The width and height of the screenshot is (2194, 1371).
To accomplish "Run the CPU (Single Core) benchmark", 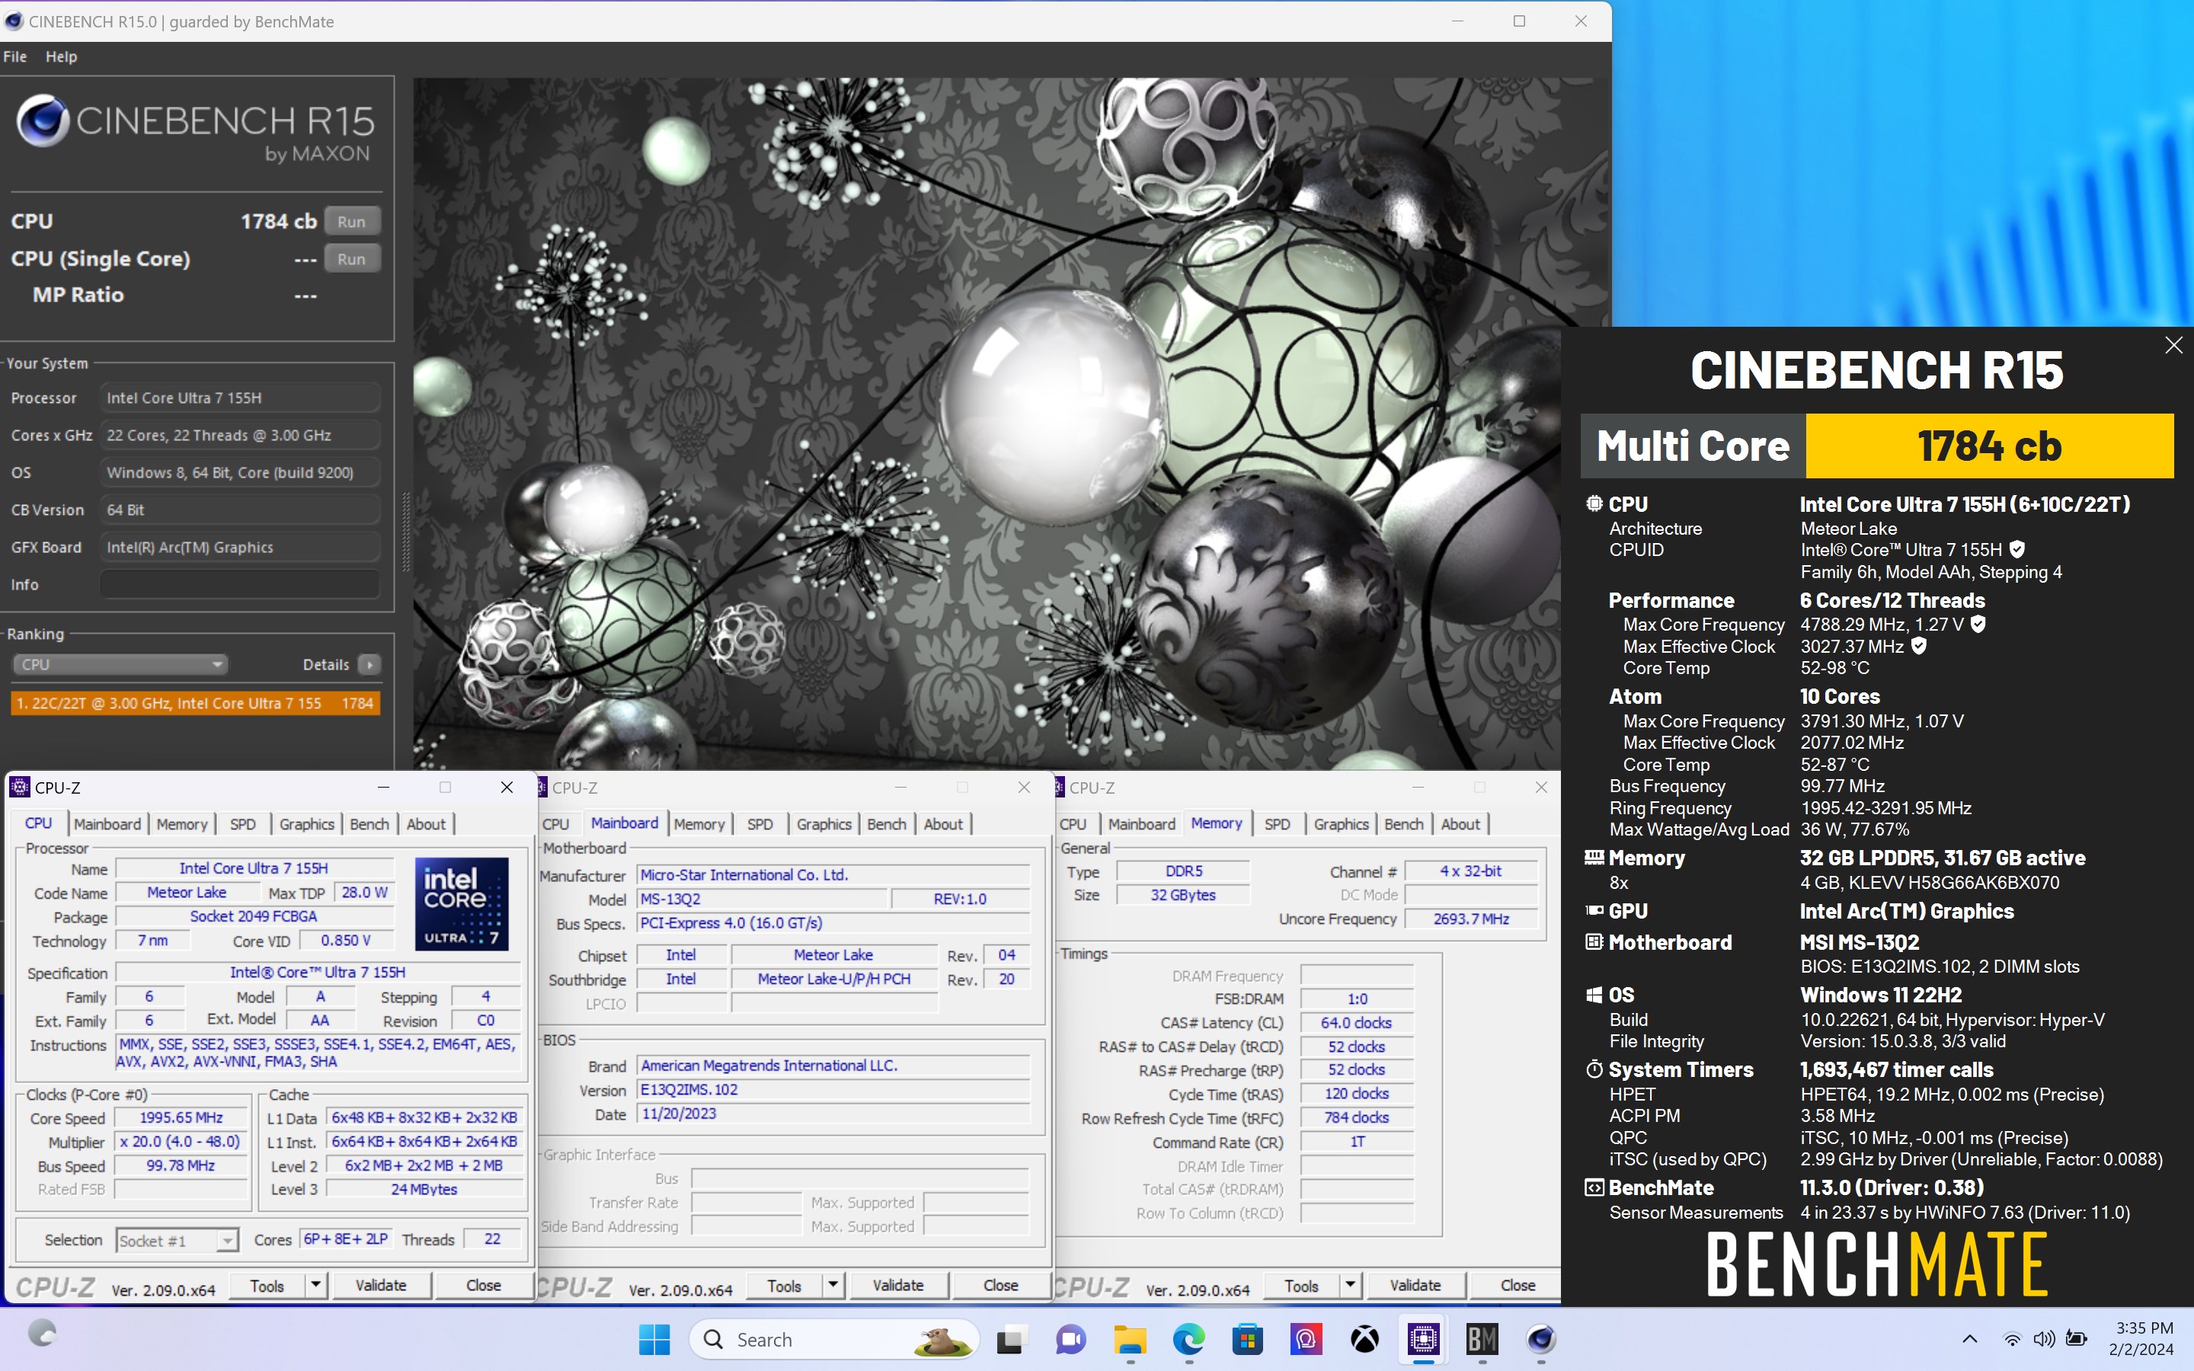I will click(x=351, y=259).
